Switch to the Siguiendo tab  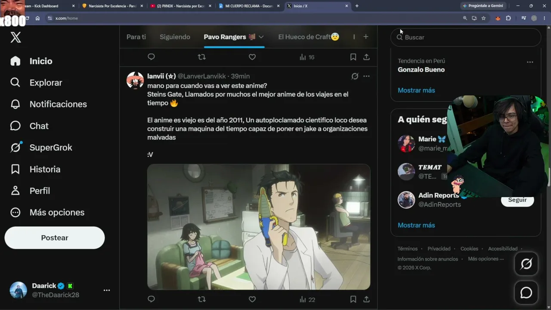tap(175, 37)
